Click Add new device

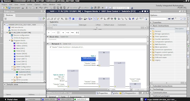coord(17,27)
